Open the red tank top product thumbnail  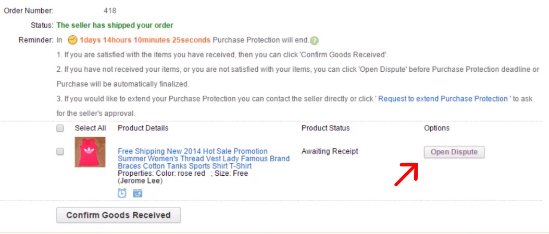(x=90, y=152)
